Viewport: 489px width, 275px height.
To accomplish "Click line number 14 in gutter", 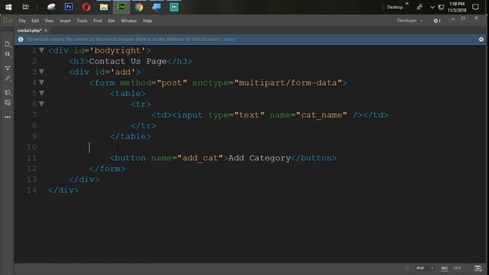I will 31,190.
